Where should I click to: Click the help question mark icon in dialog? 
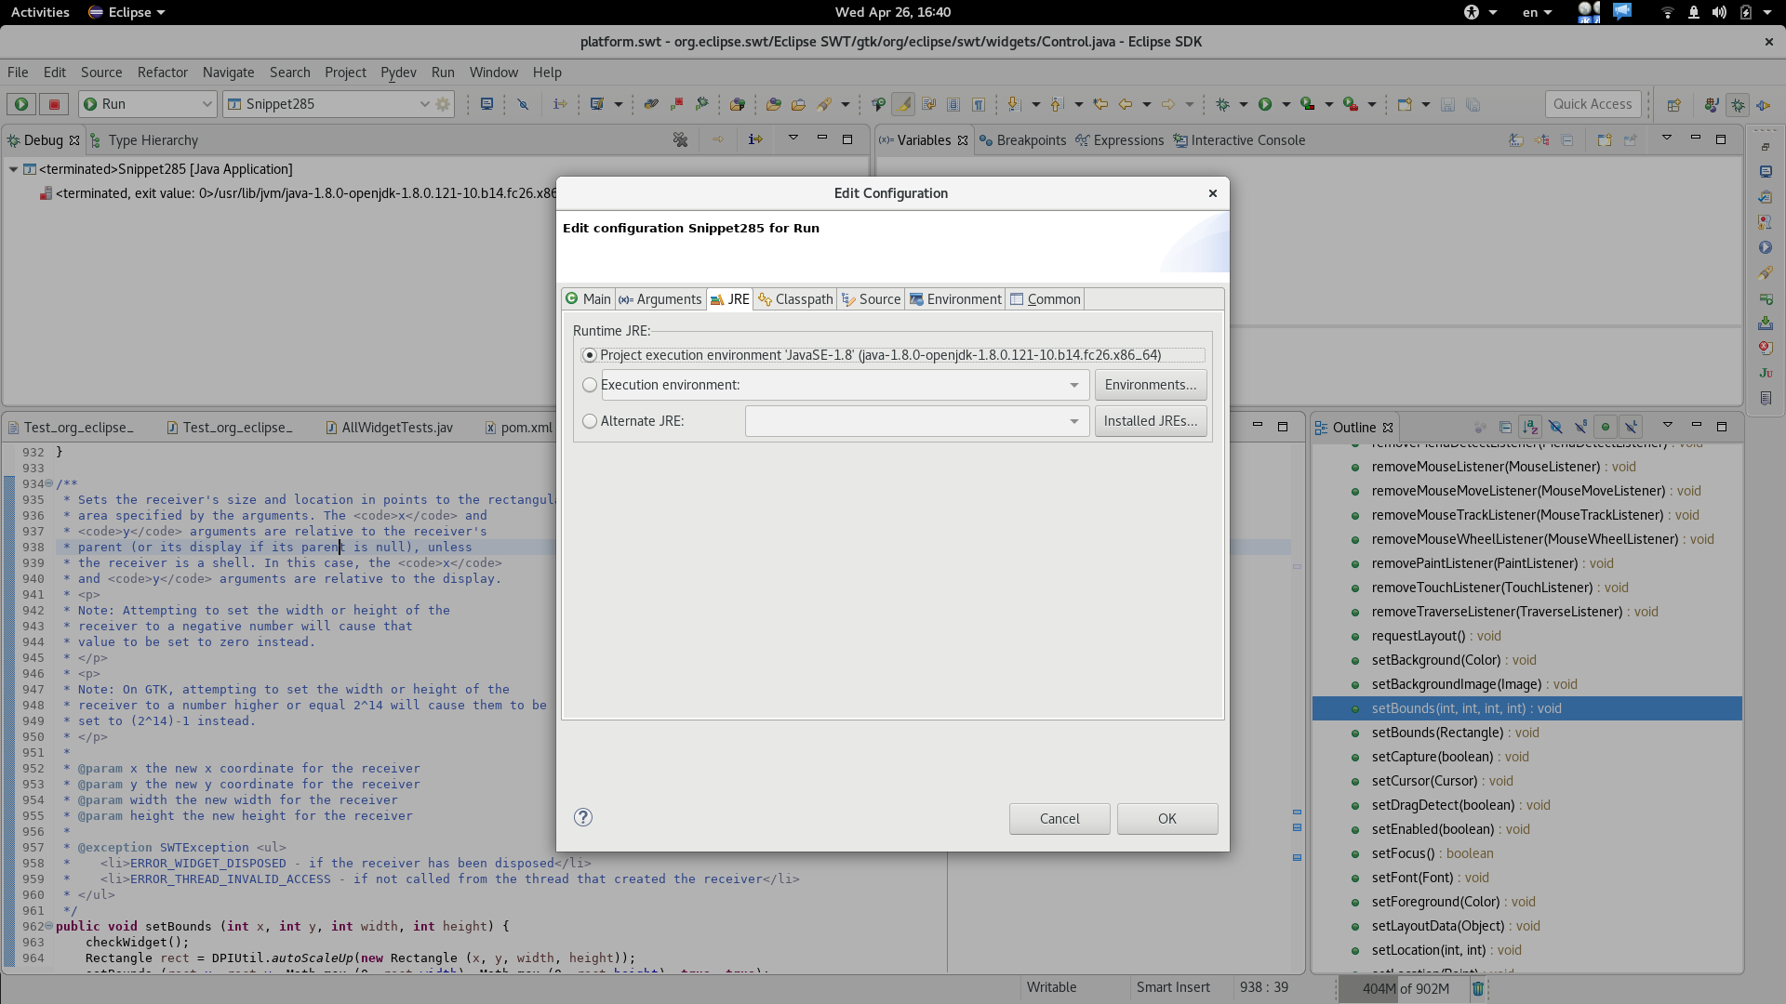583,817
